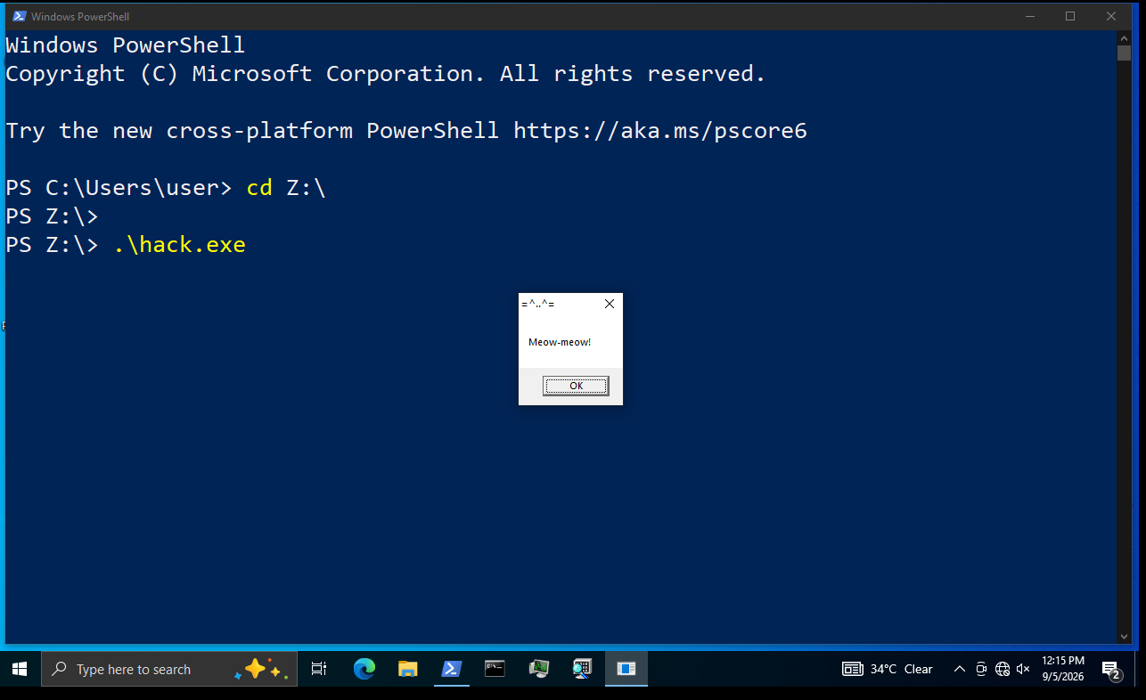1146x700 pixels.
Task: Open Task View from taskbar
Action: [x=319, y=669]
